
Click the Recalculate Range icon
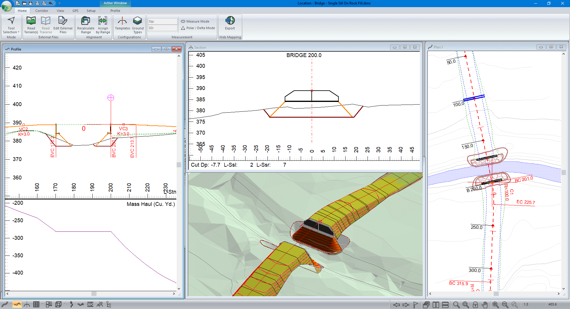tap(85, 25)
